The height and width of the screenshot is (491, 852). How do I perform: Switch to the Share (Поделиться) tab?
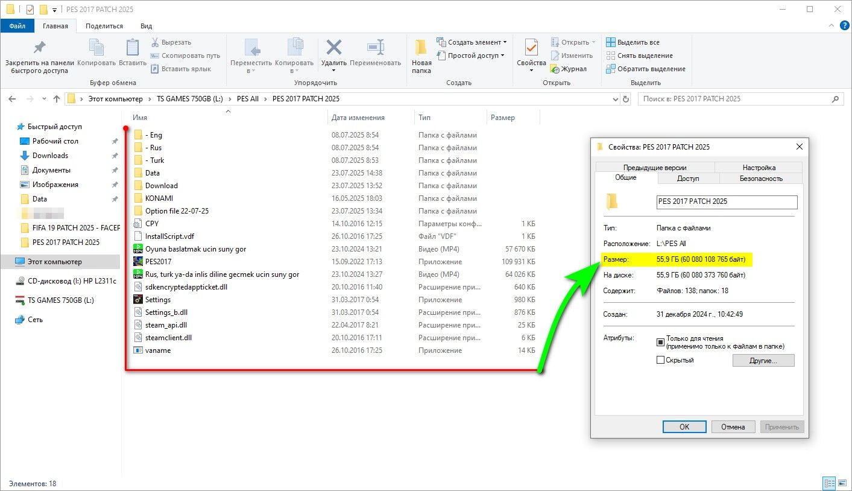pyautogui.click(x=104, y=26)
